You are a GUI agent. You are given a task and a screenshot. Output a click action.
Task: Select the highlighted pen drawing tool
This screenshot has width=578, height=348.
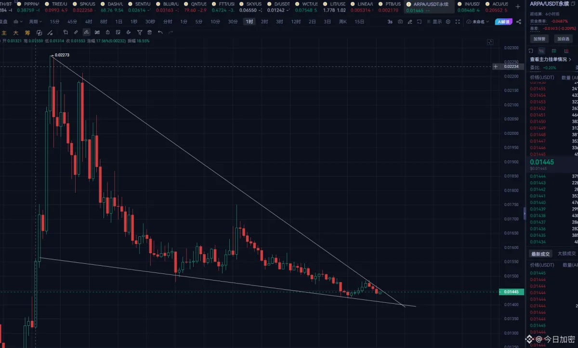click(87, 32)
